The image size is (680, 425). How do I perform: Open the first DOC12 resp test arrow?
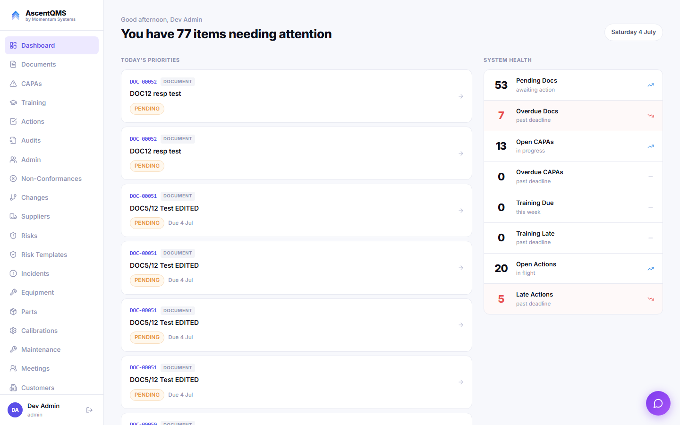pos(461,96)
